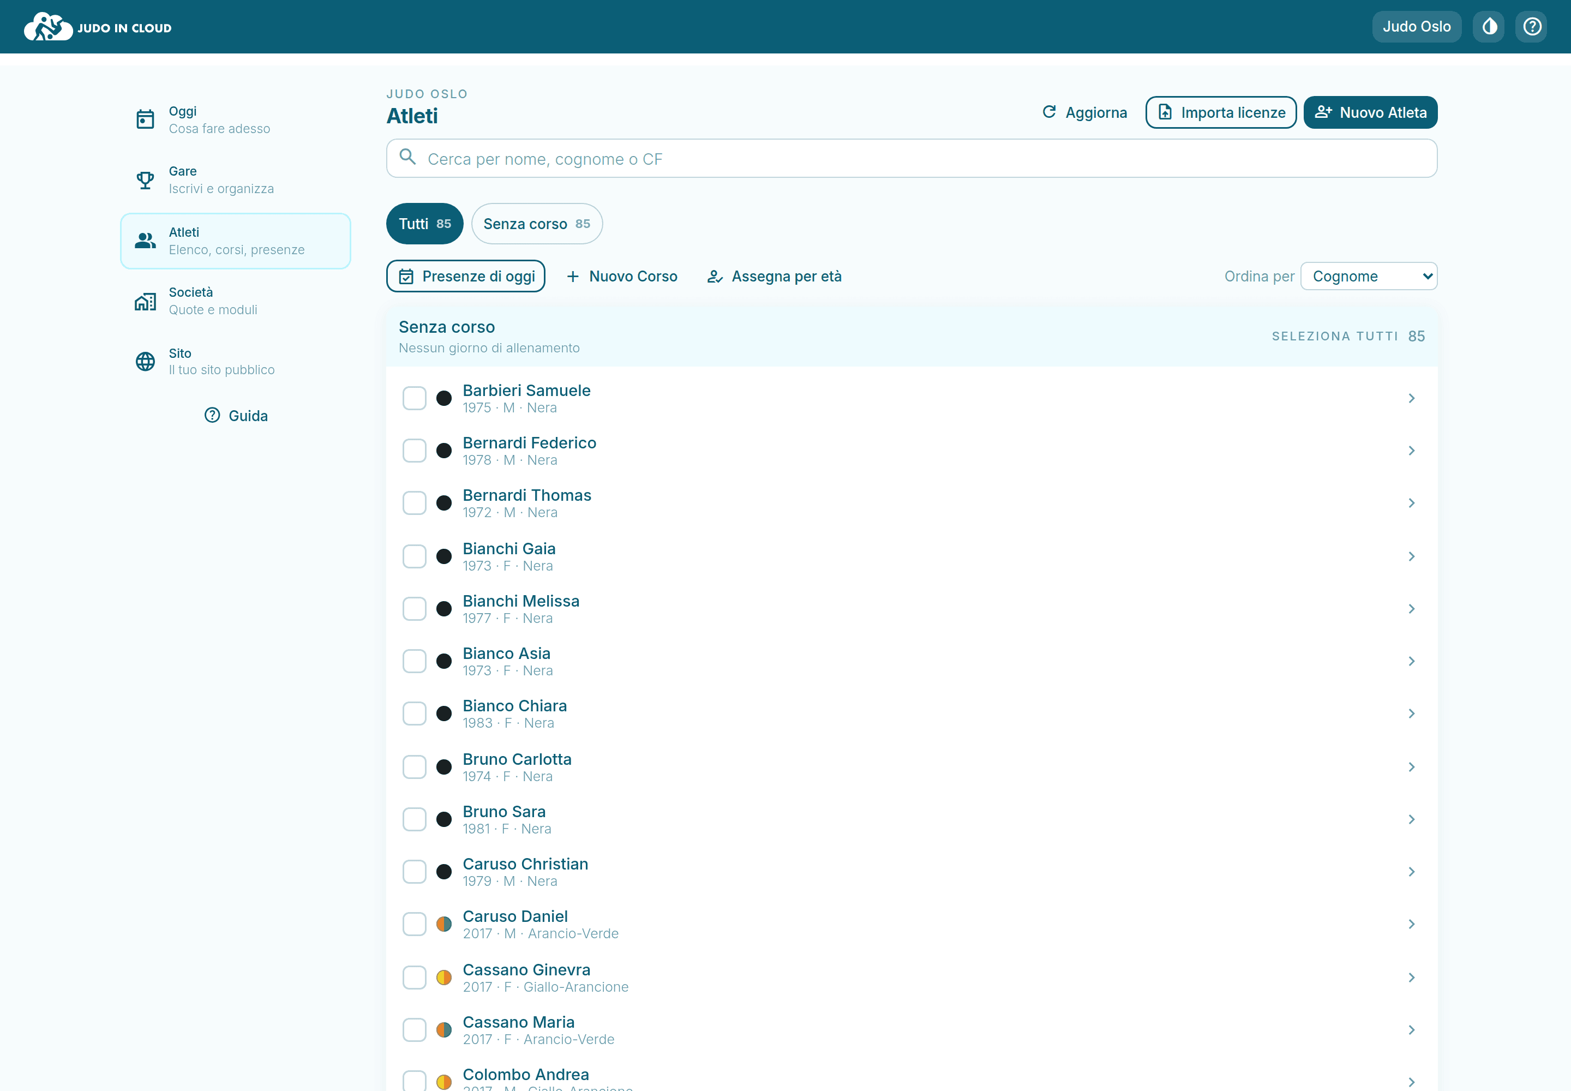Select the Tutti filter tab
This screenshot has height=1091, width=1571.
coord(424,224)
